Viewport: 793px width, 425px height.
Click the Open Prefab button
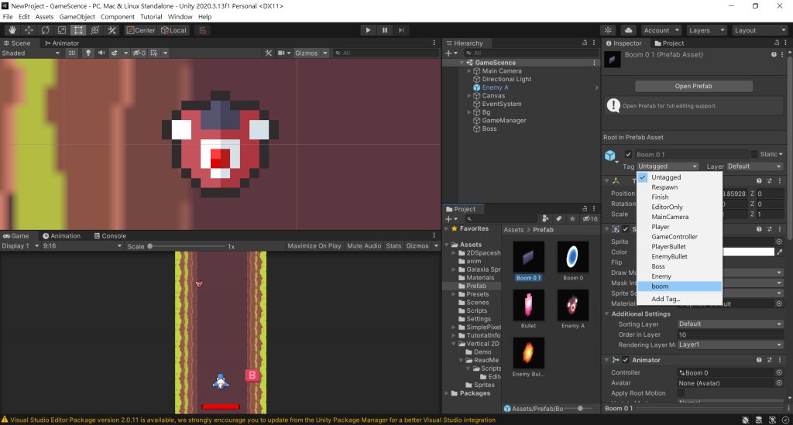(693, 86)
